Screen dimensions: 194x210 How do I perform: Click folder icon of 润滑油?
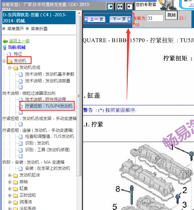pos(15,202)
